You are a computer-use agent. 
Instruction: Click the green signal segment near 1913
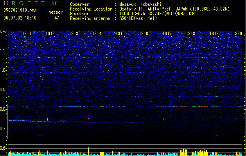coord(72,106)
